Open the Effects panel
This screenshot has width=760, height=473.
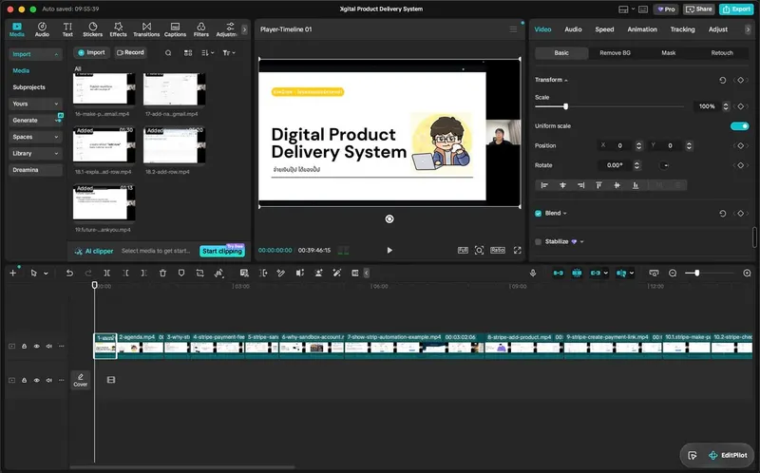tap(118, 29)
